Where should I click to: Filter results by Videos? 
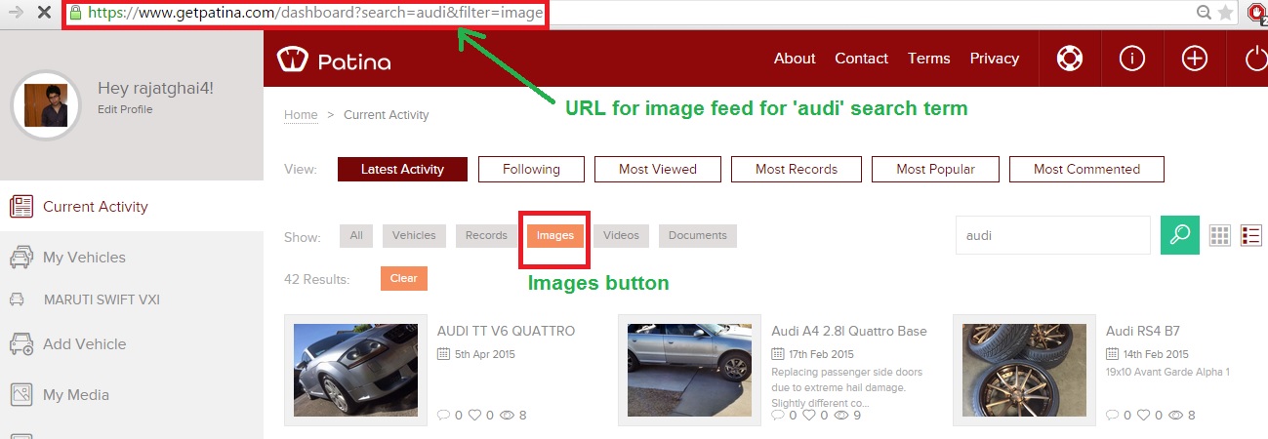[621, 235]
